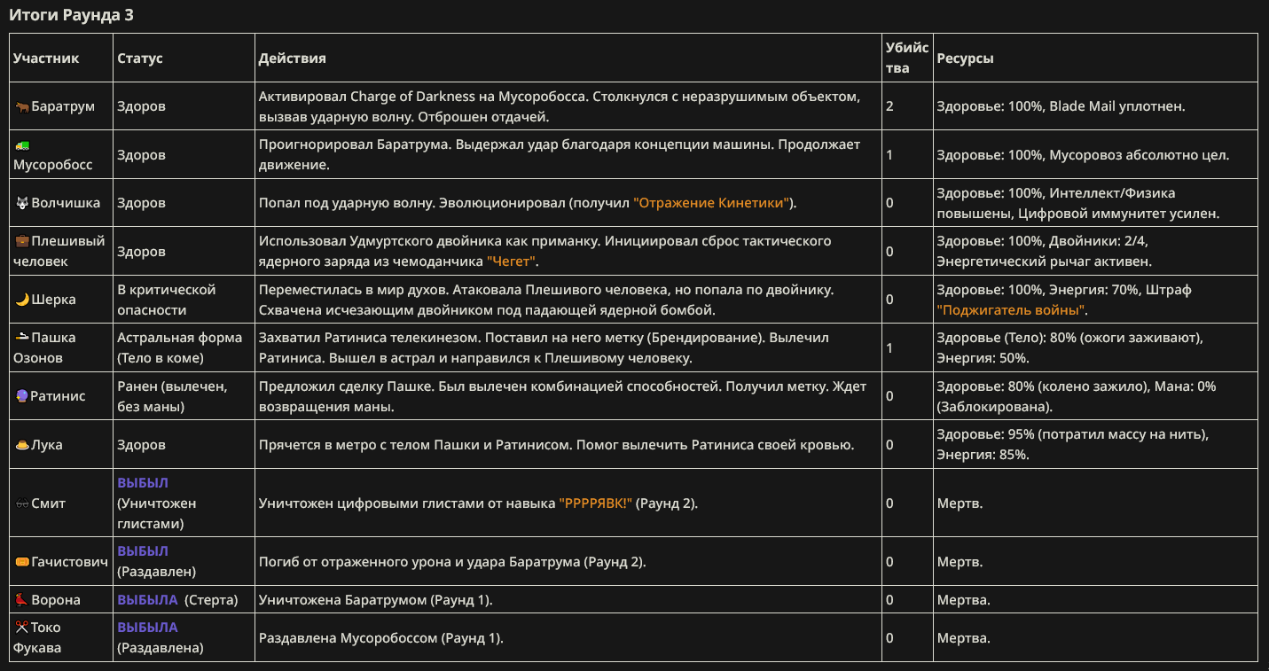This screenshot has width=1269, height=671.
Task: Click the crescent moon emoji beside Шерка
Action: coord(22,300)
